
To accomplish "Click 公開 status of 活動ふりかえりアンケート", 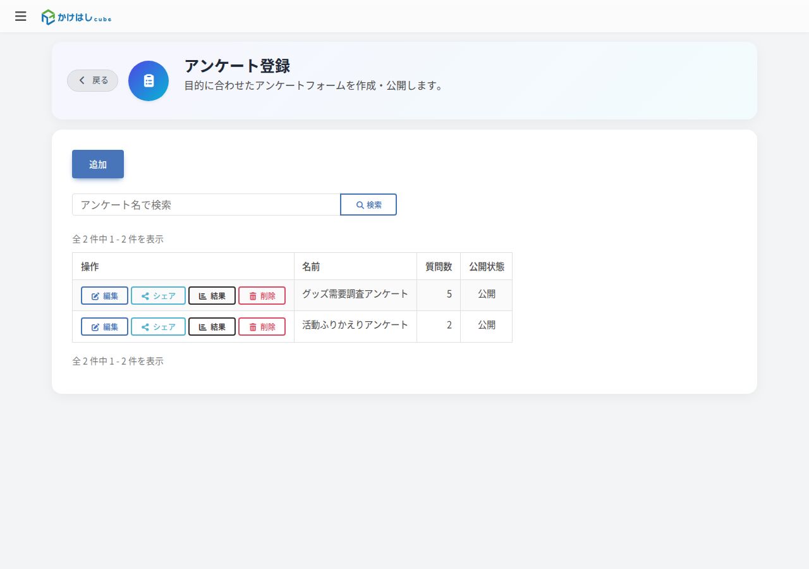I will click(487, 326).
